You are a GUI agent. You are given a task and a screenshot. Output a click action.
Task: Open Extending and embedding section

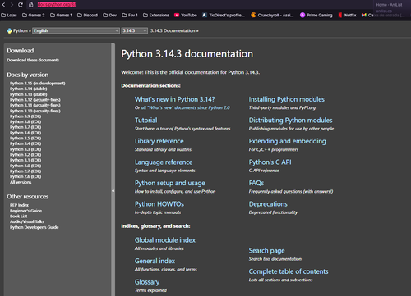point(287,141)
